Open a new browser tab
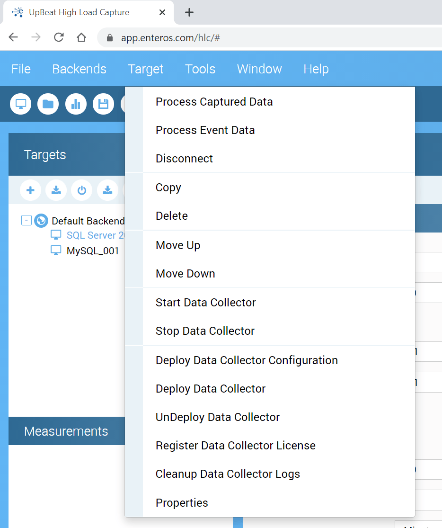 189,12
